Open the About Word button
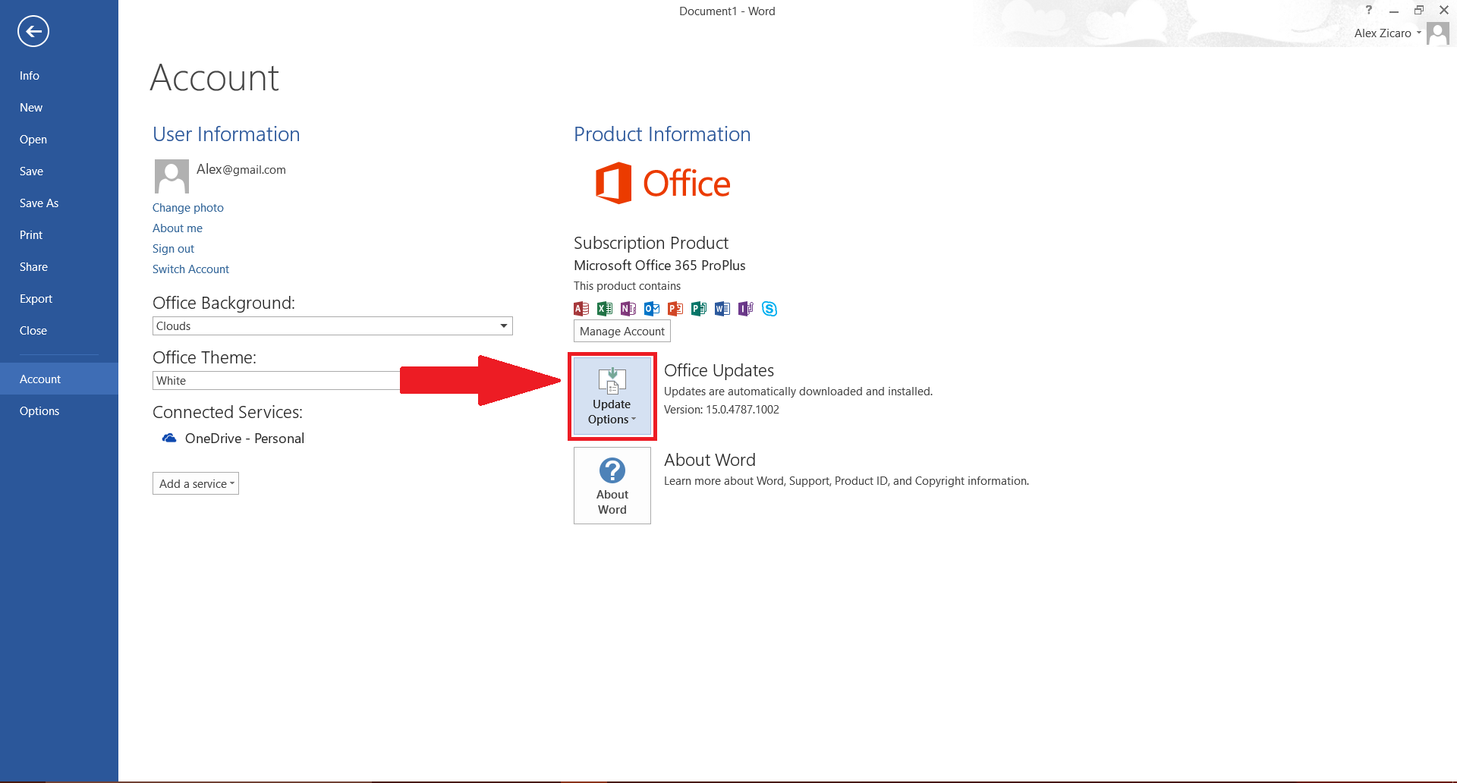Screen dimensions: 1457x783 612,486
